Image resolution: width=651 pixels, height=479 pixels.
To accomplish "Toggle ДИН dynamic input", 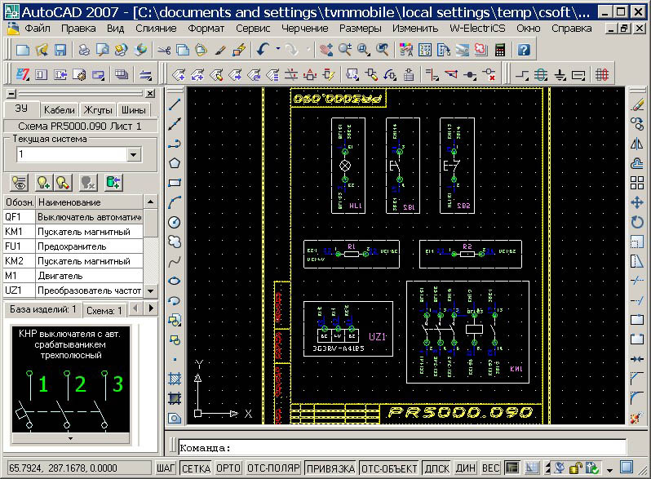I will coord(466,468).
